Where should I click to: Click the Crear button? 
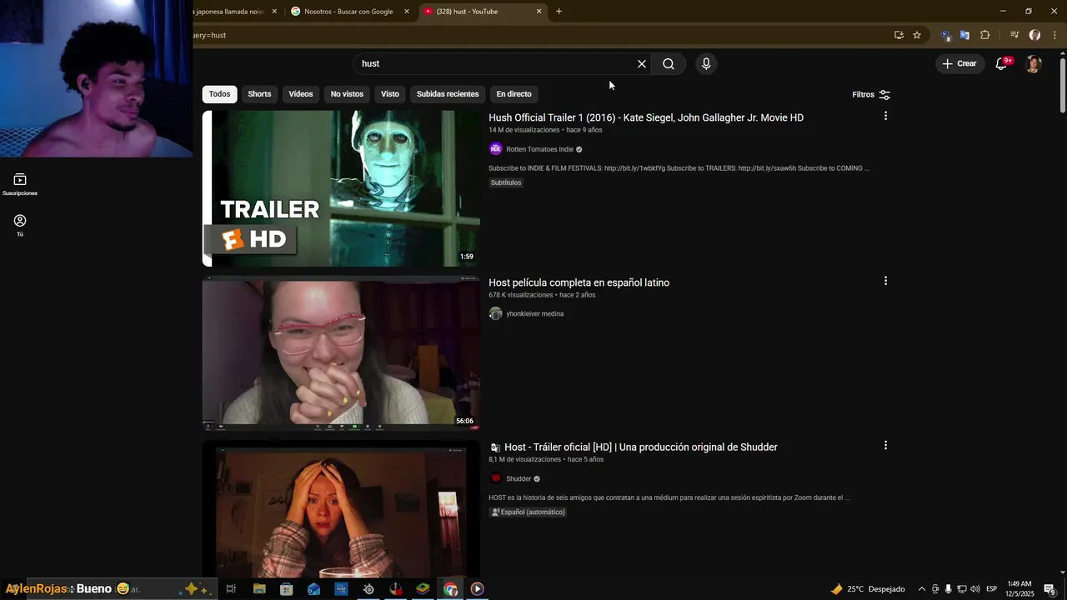point(959,63)
